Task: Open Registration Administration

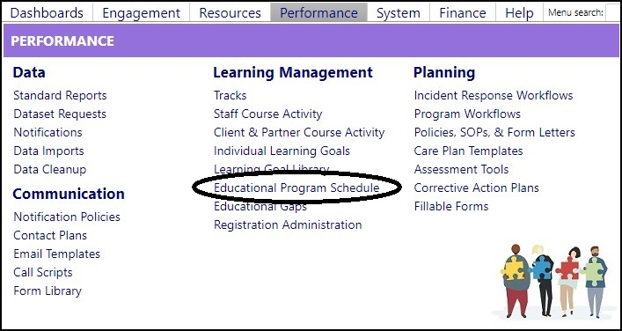Action: click(x=288, y=224)
